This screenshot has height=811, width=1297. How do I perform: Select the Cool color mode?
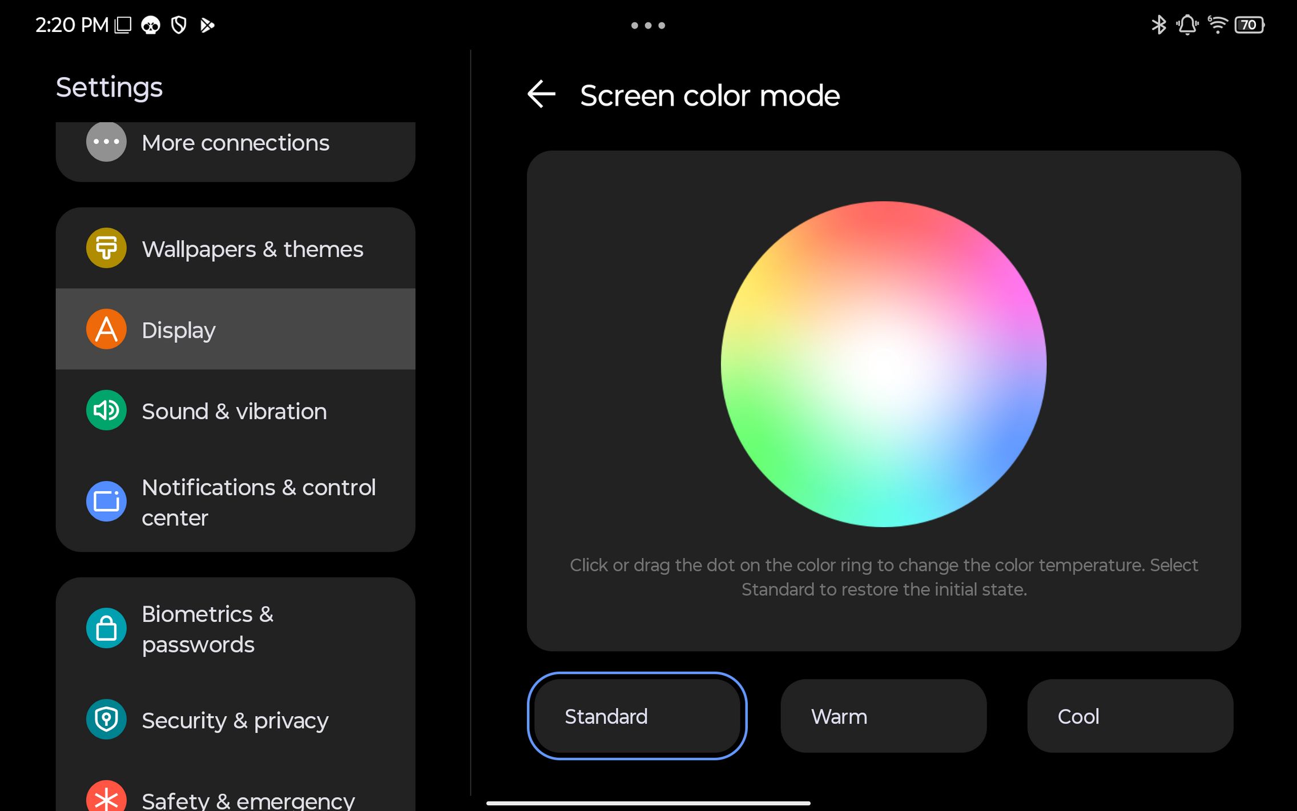tap(1130, 716)
